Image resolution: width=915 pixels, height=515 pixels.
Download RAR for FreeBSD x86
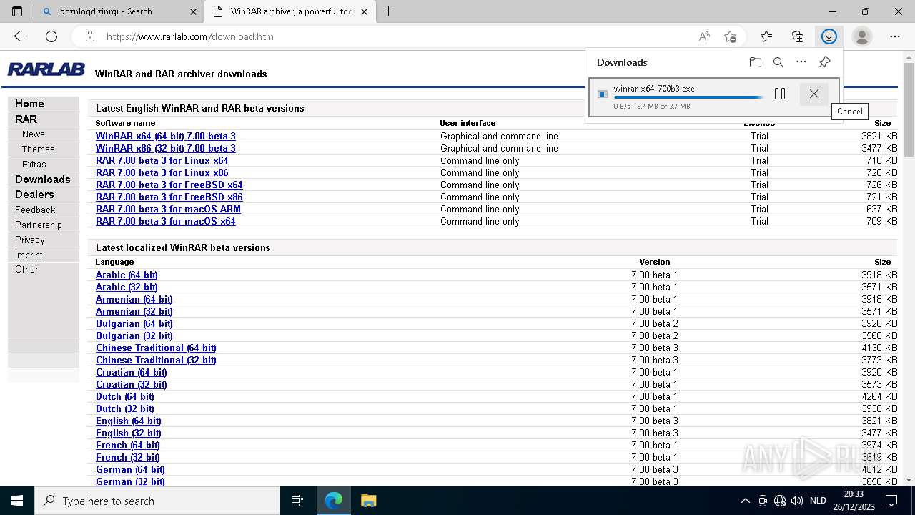169,197
